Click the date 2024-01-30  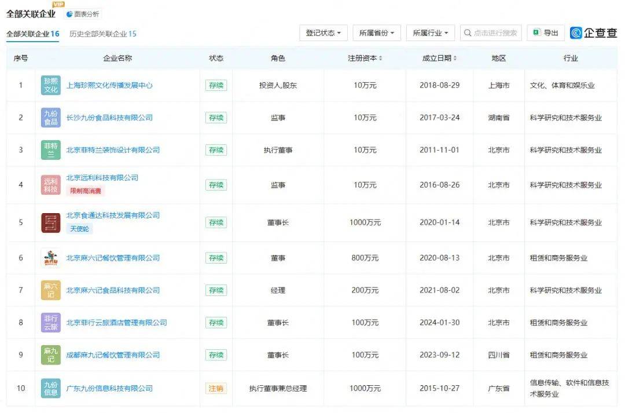439,323
